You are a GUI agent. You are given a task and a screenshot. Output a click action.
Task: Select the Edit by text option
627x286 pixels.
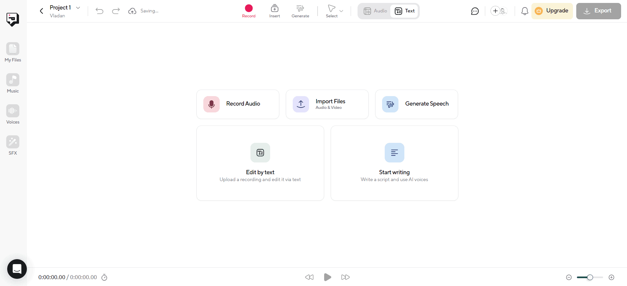(x=260, y=163)
